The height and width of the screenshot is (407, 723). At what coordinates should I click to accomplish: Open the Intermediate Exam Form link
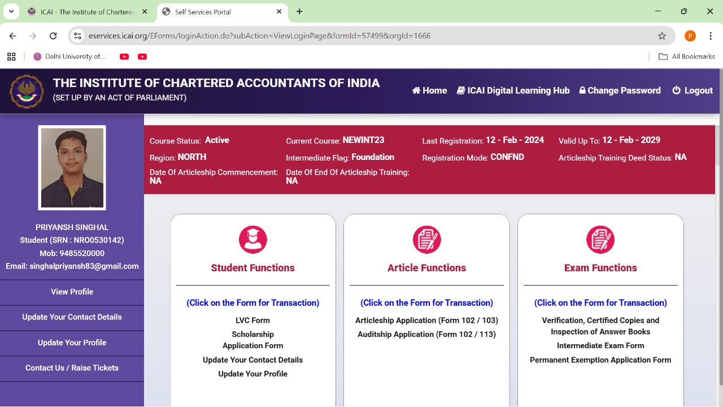[600, 345]
